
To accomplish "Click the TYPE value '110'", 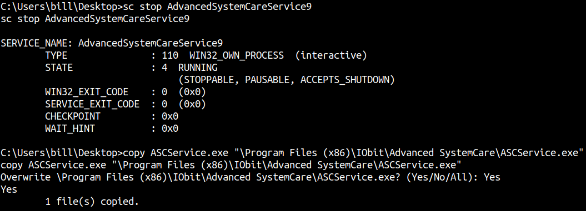I will point(170,55).
